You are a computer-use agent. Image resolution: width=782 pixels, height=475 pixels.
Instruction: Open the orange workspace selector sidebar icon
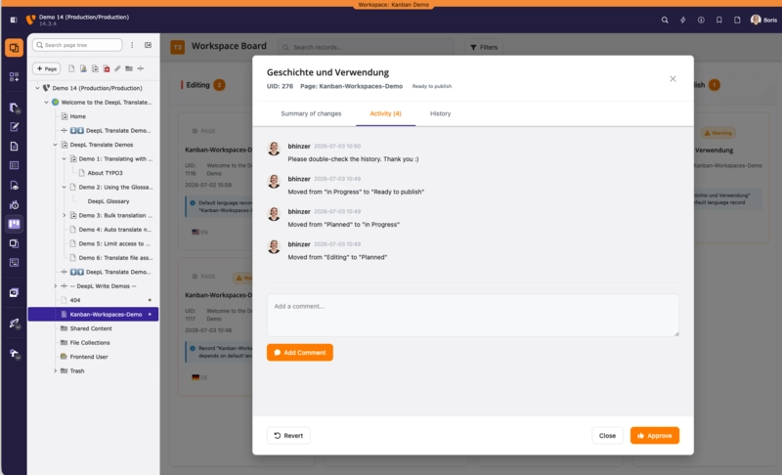14,48
